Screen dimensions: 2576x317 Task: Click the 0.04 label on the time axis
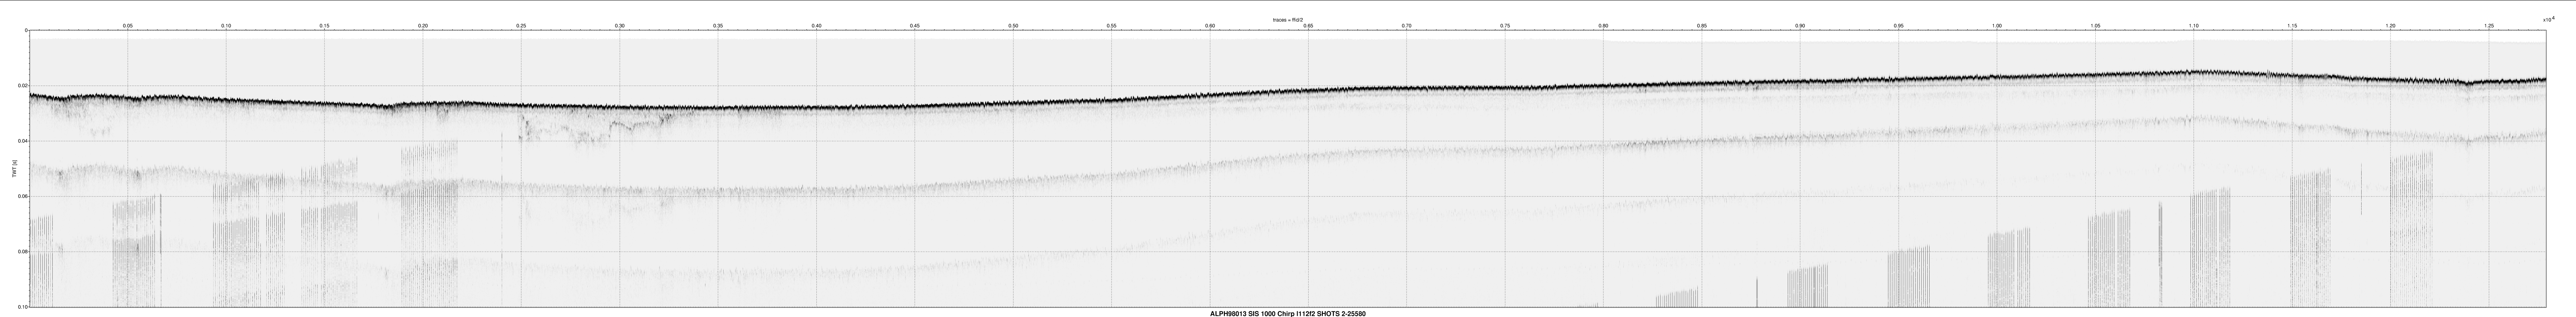[23, 141]
